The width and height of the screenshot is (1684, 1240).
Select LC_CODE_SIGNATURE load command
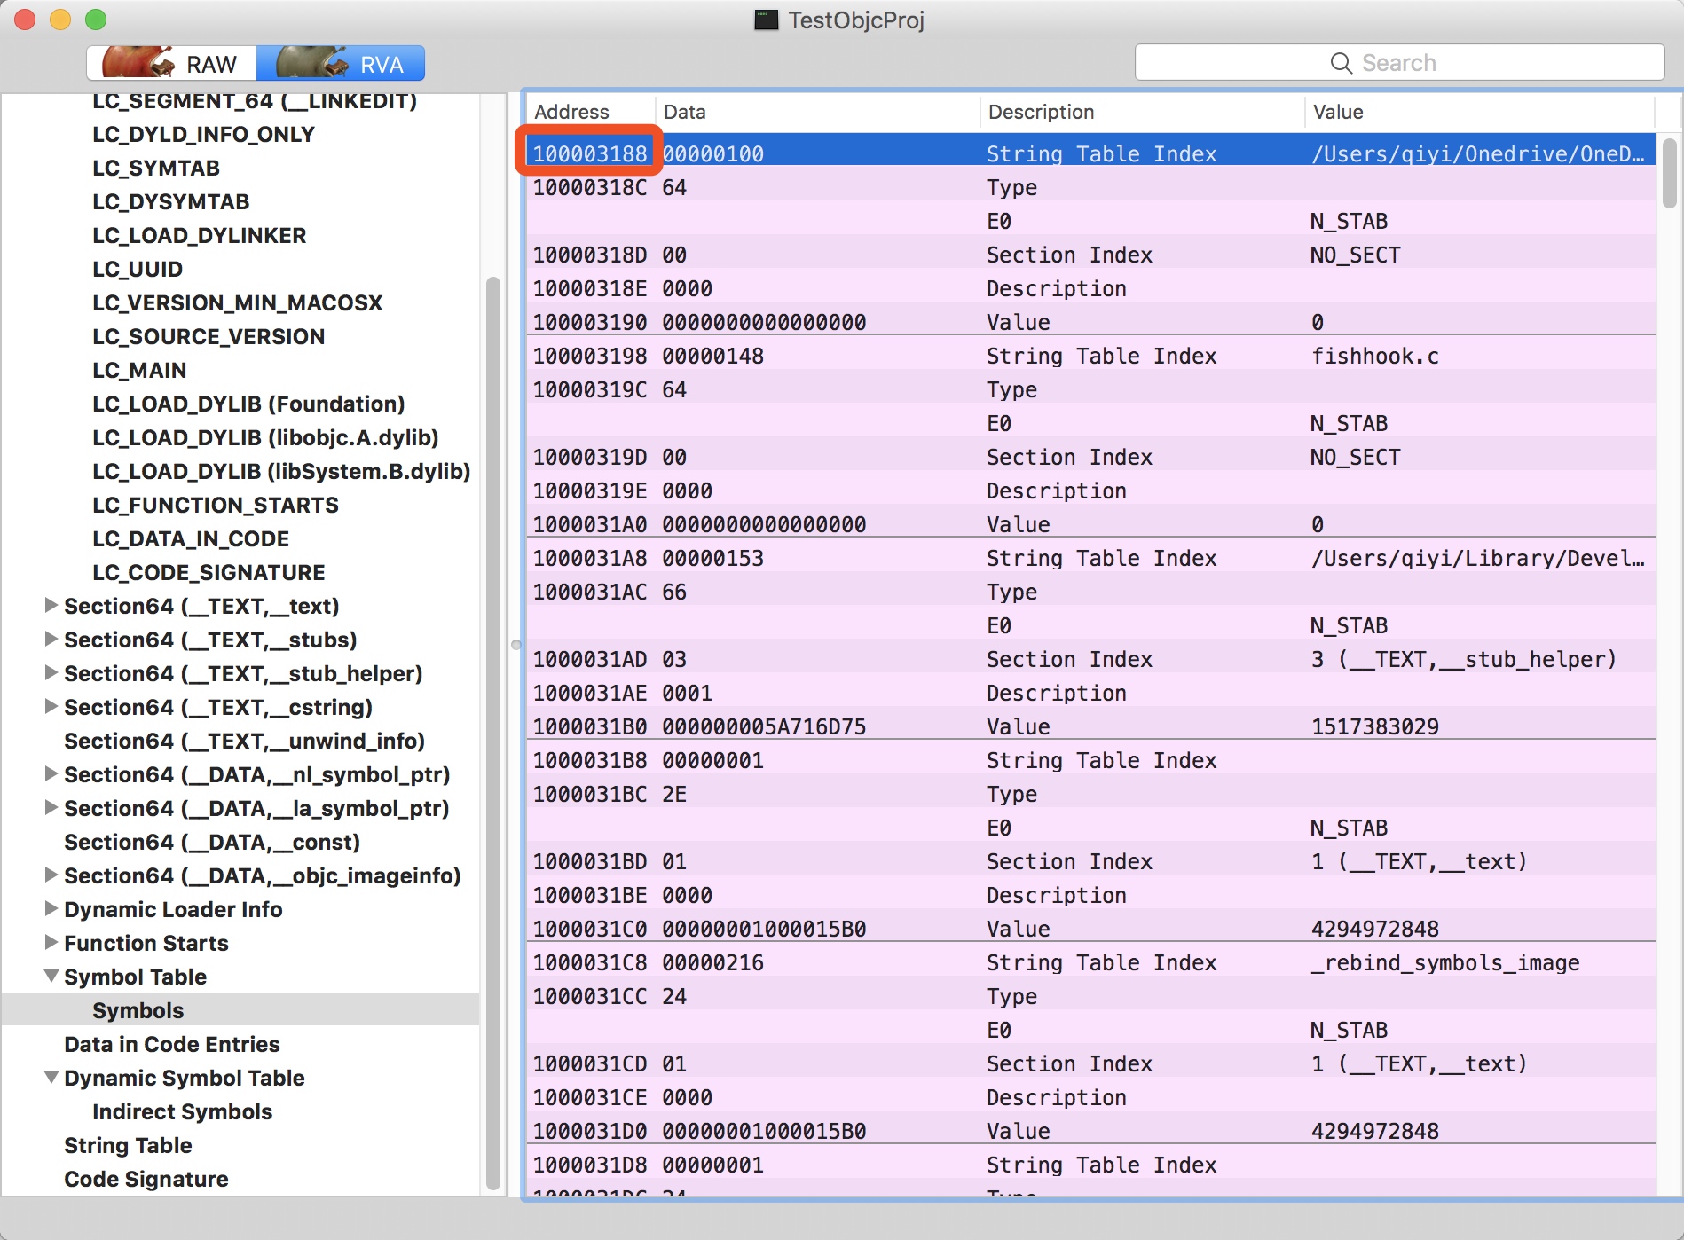pos(209,572)
